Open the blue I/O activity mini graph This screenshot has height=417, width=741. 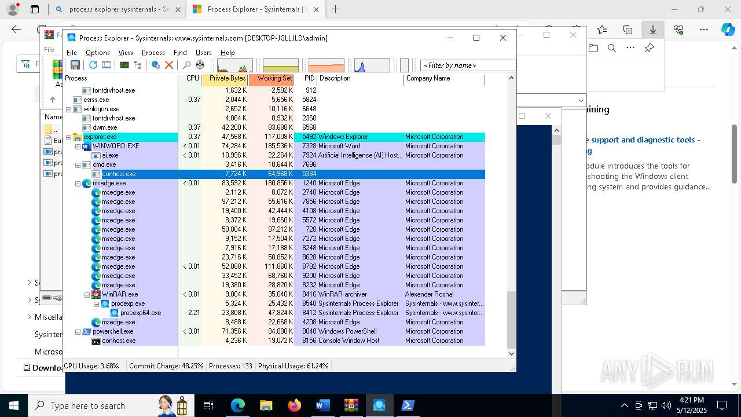372,65
